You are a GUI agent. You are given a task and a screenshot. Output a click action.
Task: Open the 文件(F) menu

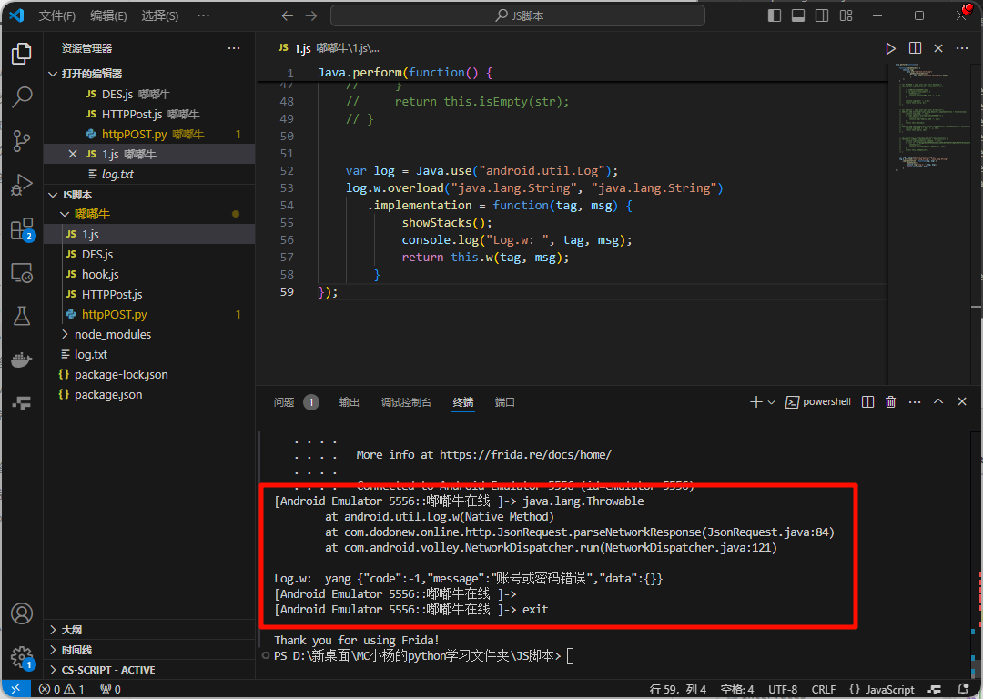57,16
